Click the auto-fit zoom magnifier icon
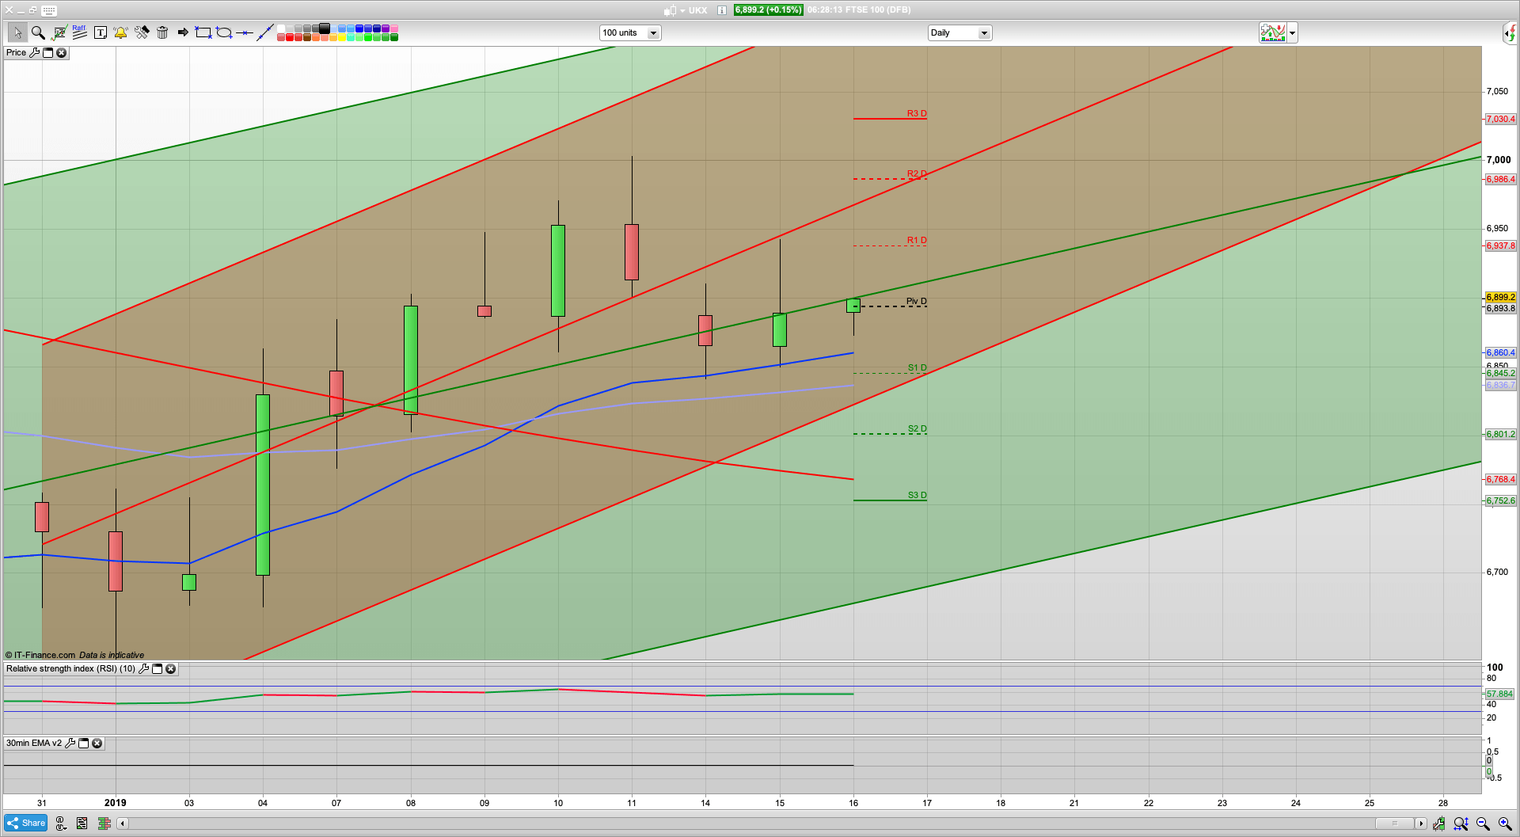 (1461, 824)
